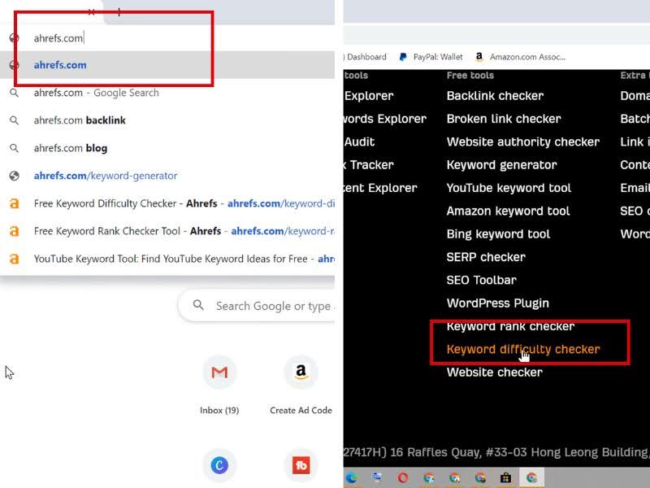This screenshot has width=650, height=488.
Task: Launch Opera browser from the taskbar
Action: coord(403,477)
